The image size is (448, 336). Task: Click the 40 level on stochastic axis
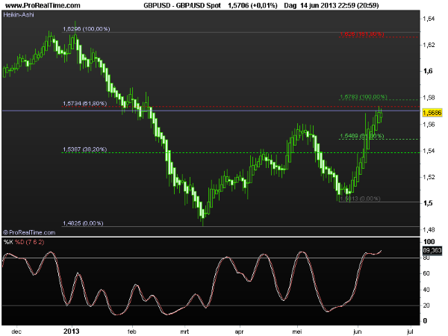click(x=426, y=290)
